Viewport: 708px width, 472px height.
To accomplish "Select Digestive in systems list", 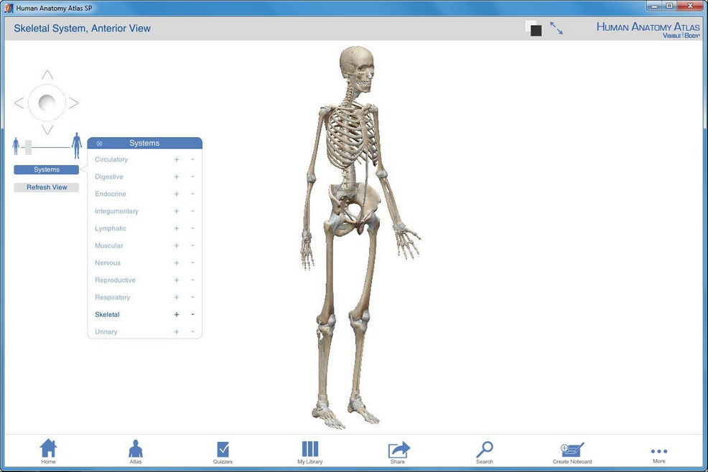I will (x=109, y=176).
